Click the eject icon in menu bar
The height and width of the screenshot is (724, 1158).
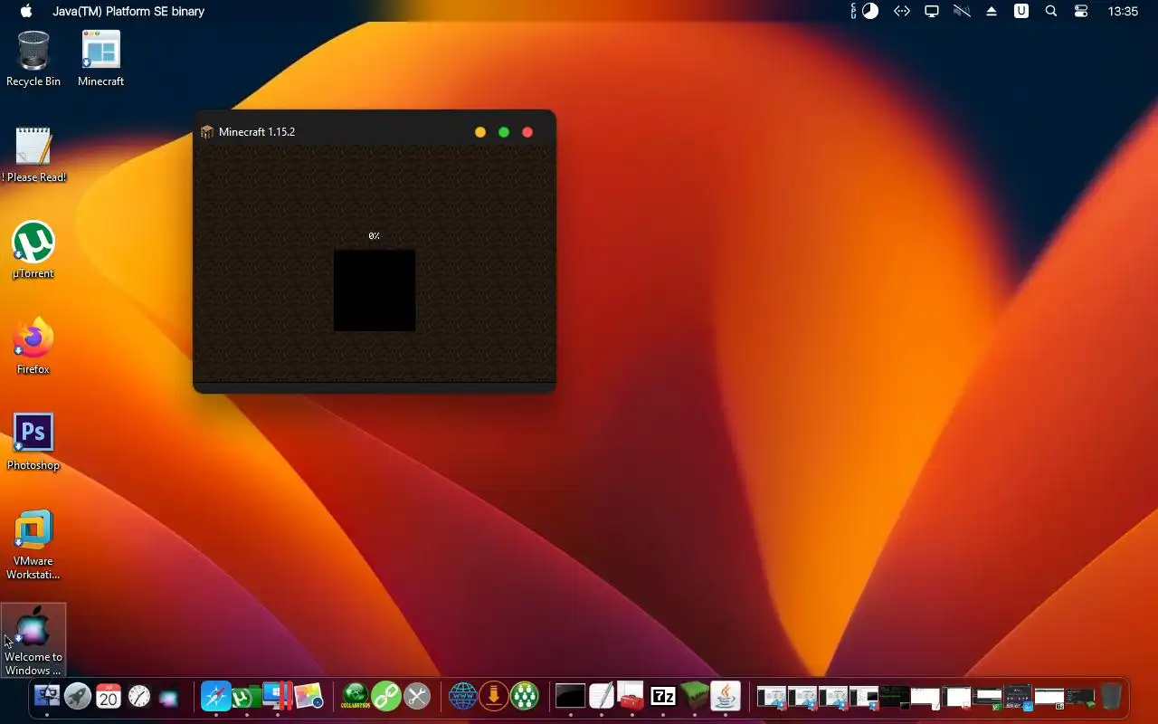(x=992, y=11)
